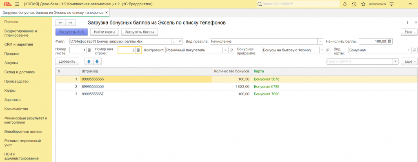The height and width of the screenshot is (162, 418).
Task: Expand the Бонусная программа dropdown
Action: 322,50
